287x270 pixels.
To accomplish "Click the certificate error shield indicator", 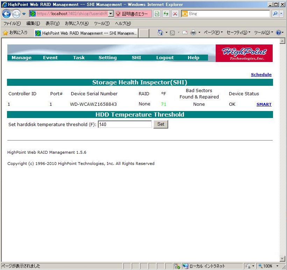I will click(x=133, y=14).
